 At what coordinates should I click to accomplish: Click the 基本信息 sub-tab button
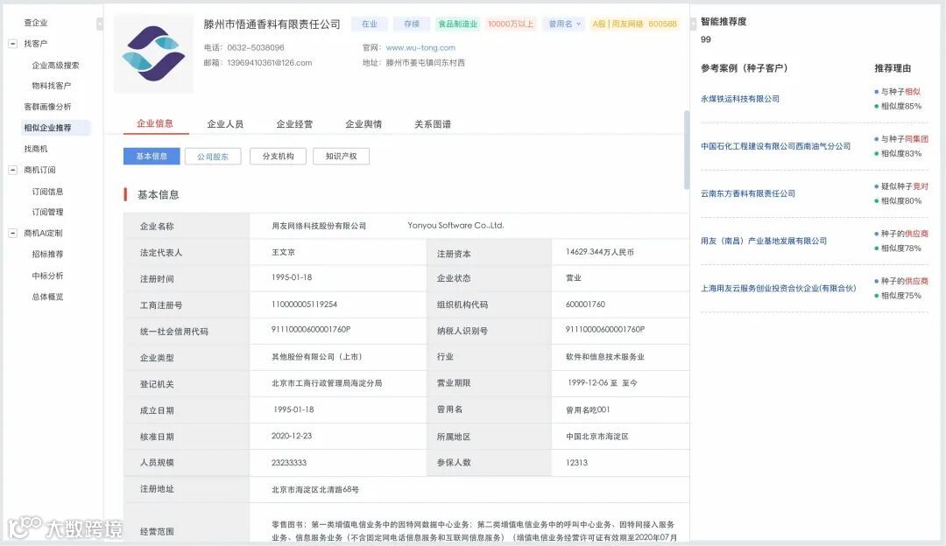152,156
